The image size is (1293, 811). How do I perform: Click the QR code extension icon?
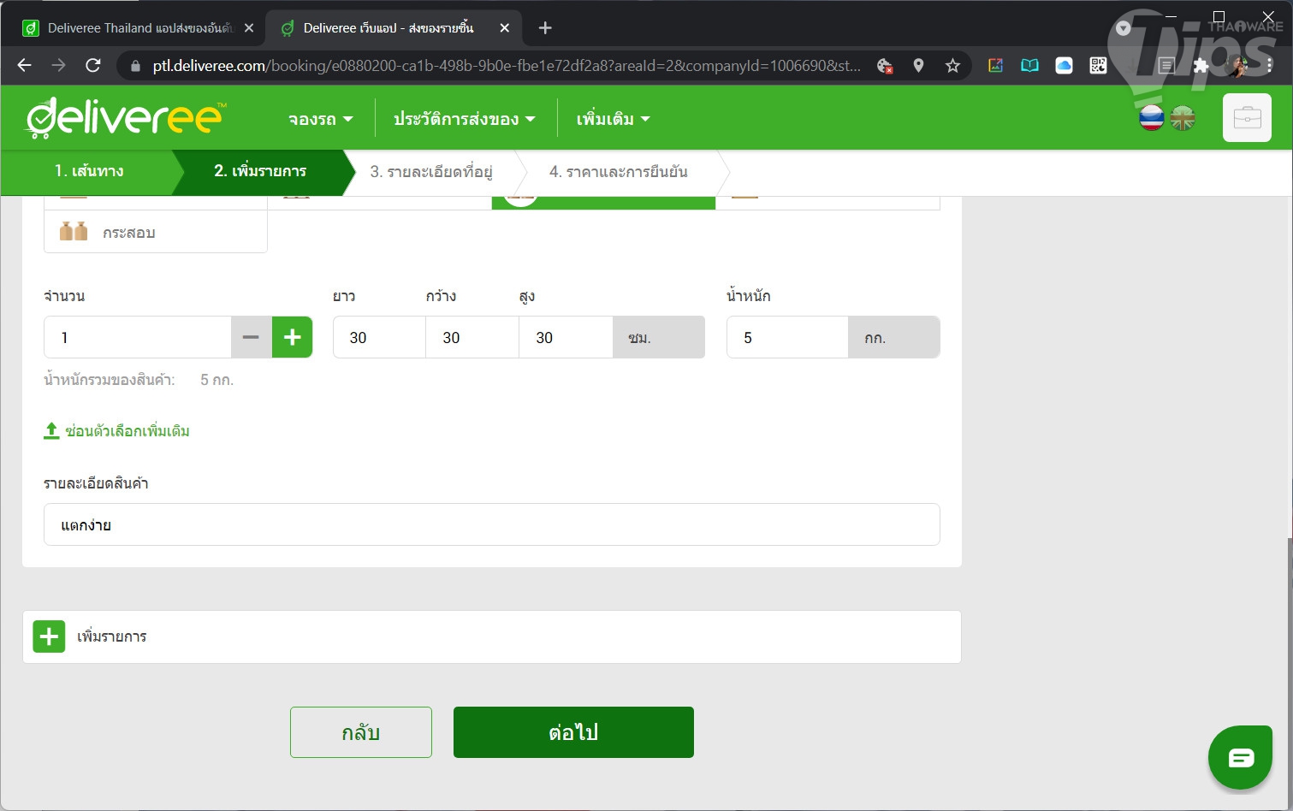pyautogui.click(x=1098, y=66)
